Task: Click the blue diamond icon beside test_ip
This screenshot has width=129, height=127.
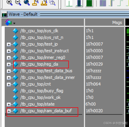Action: pyautogui.click(x=16, y=44)
